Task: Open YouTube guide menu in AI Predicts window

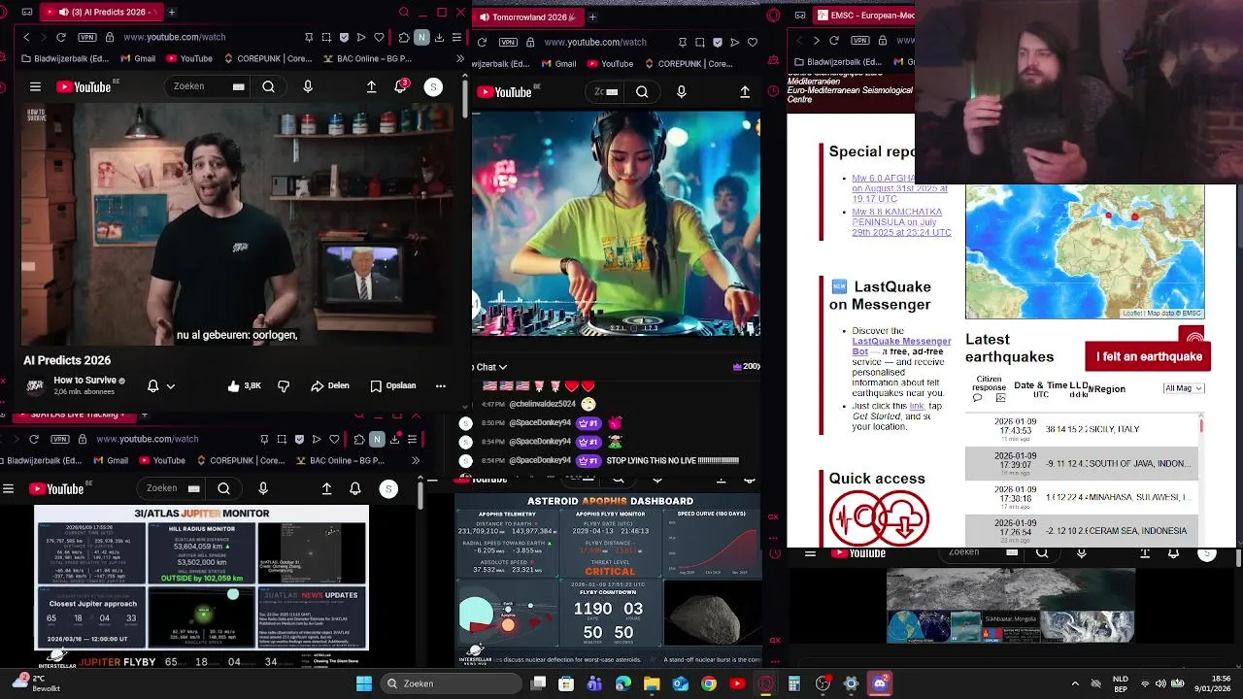Action: click(35, 86)
